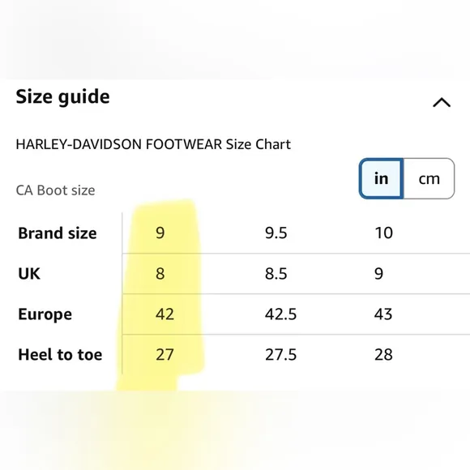This screenshot has width=470, height=470.
Task: Click UK size 9 value
Action: click(379, 273)
